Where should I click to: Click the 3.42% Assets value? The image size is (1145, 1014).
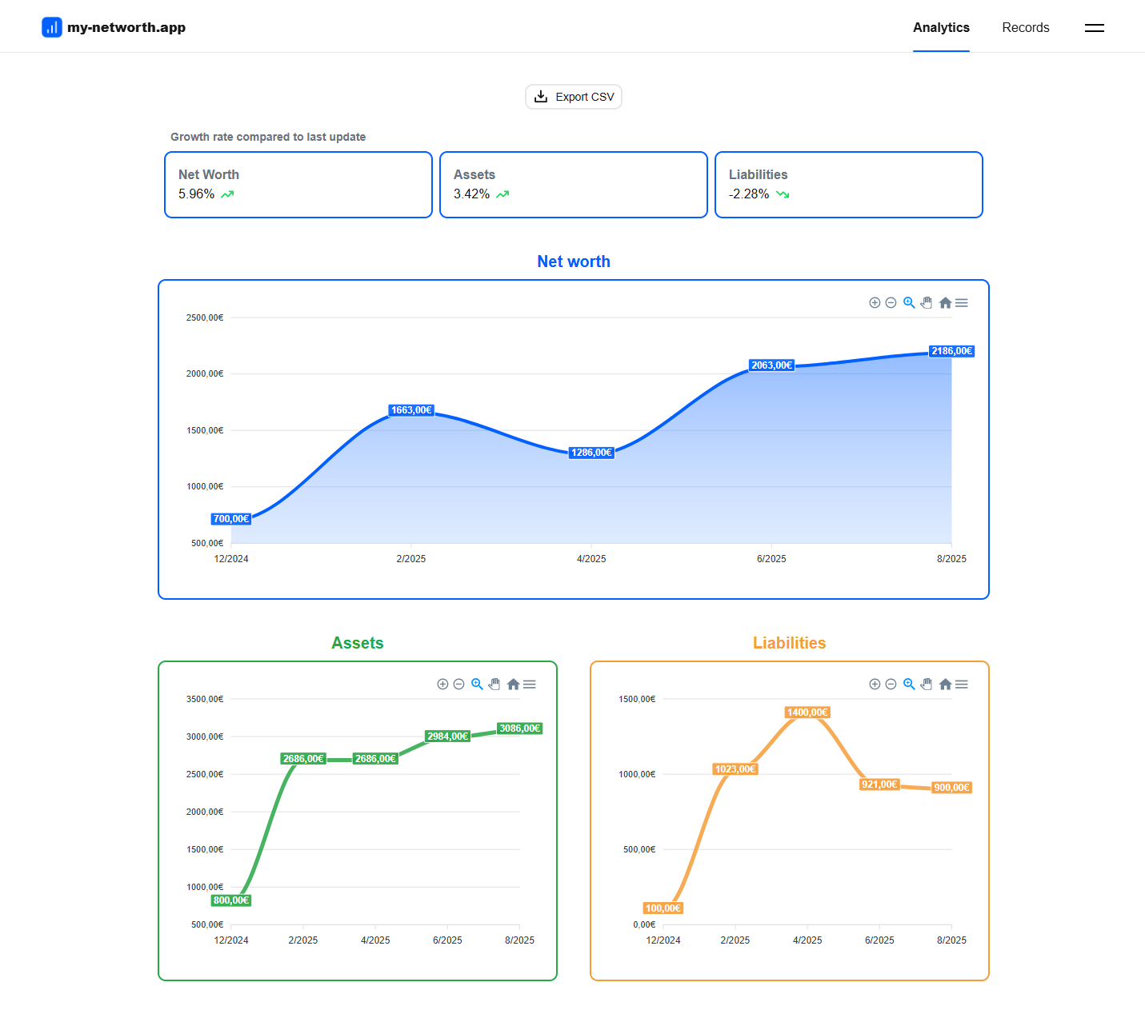click(x=472, y=194)
